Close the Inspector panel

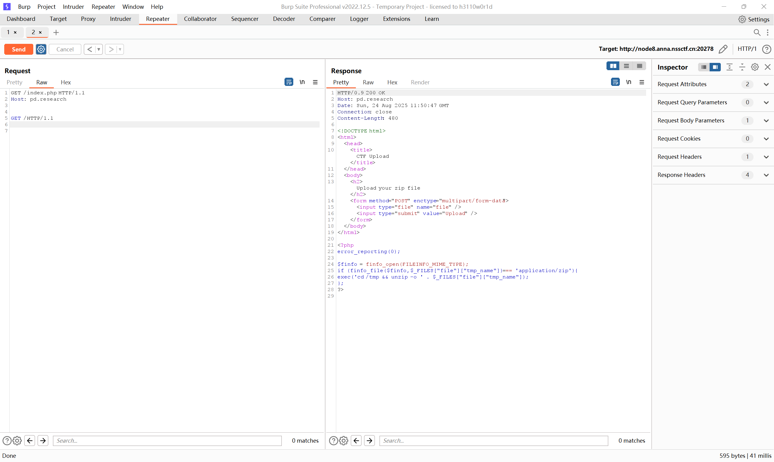(767, 67)
